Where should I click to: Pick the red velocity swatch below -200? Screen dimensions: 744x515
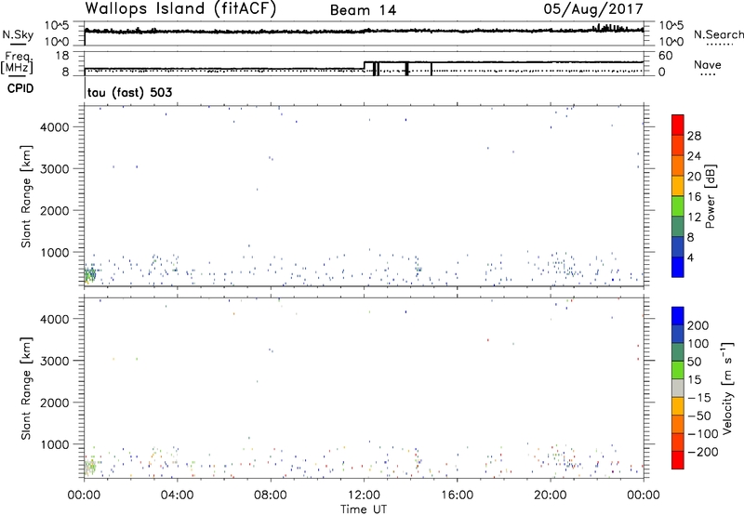678,460
